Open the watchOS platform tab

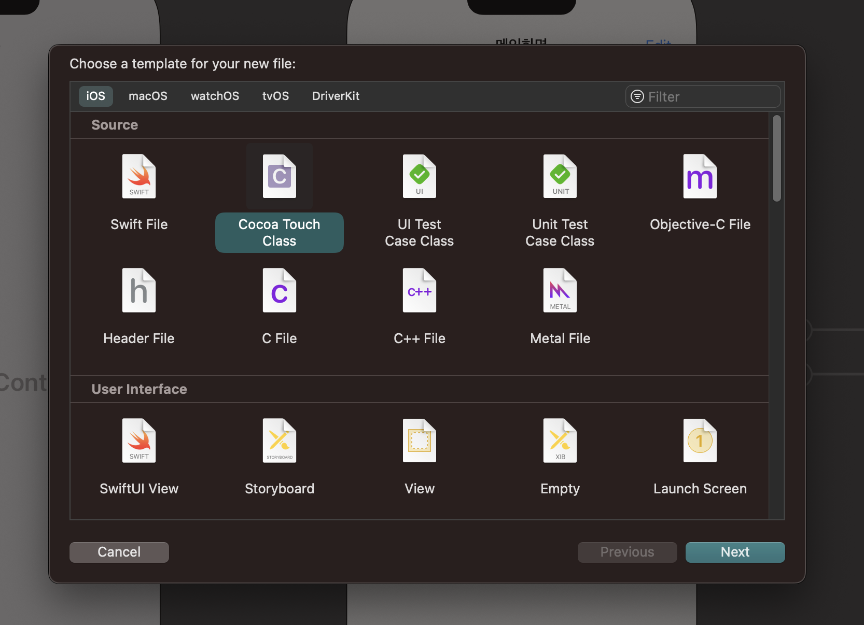[215, 96]
